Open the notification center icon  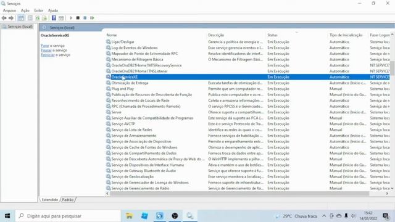(385, 216)
